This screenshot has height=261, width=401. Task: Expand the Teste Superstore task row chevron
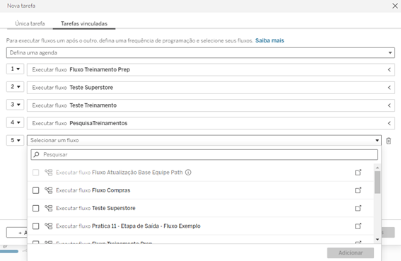coord(389,88)
